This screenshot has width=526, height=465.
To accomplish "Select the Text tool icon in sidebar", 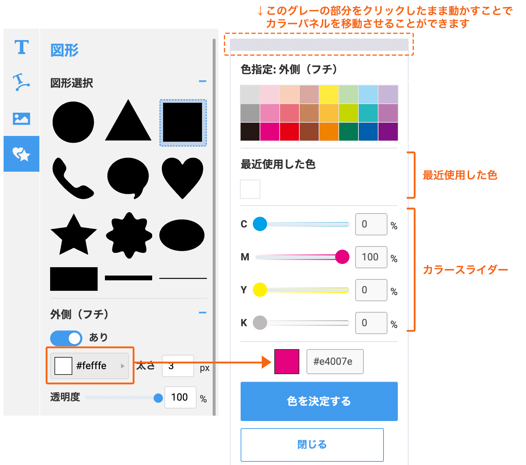I will pos(21,47).
